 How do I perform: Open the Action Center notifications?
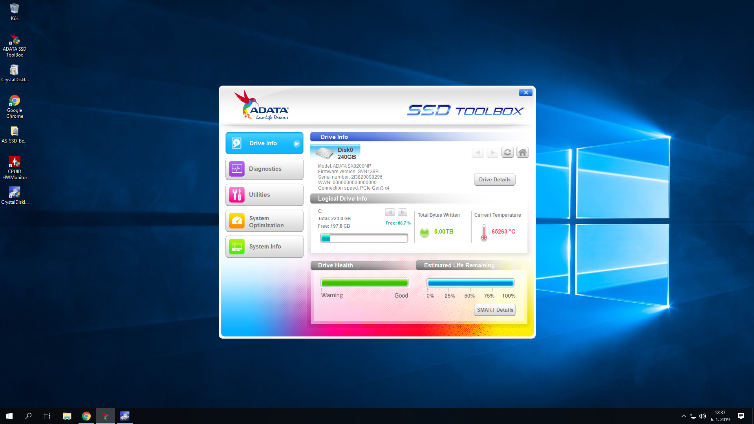click(x=741, y=416)
